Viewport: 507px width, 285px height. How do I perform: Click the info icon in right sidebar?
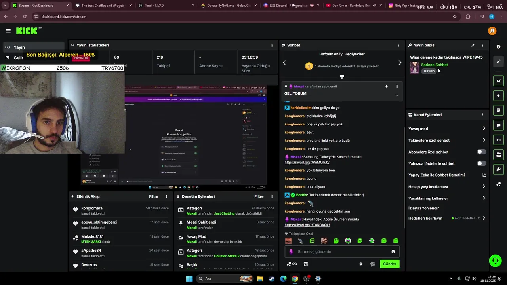(498, 47)
